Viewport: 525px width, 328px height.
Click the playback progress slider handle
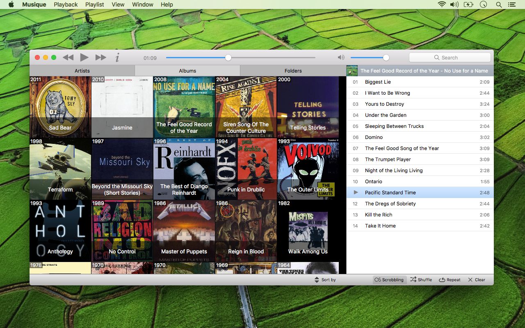[x=228, y=57]
